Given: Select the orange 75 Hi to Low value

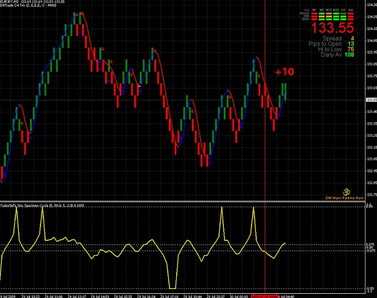Looking at the screenshot, I should 351,49.
